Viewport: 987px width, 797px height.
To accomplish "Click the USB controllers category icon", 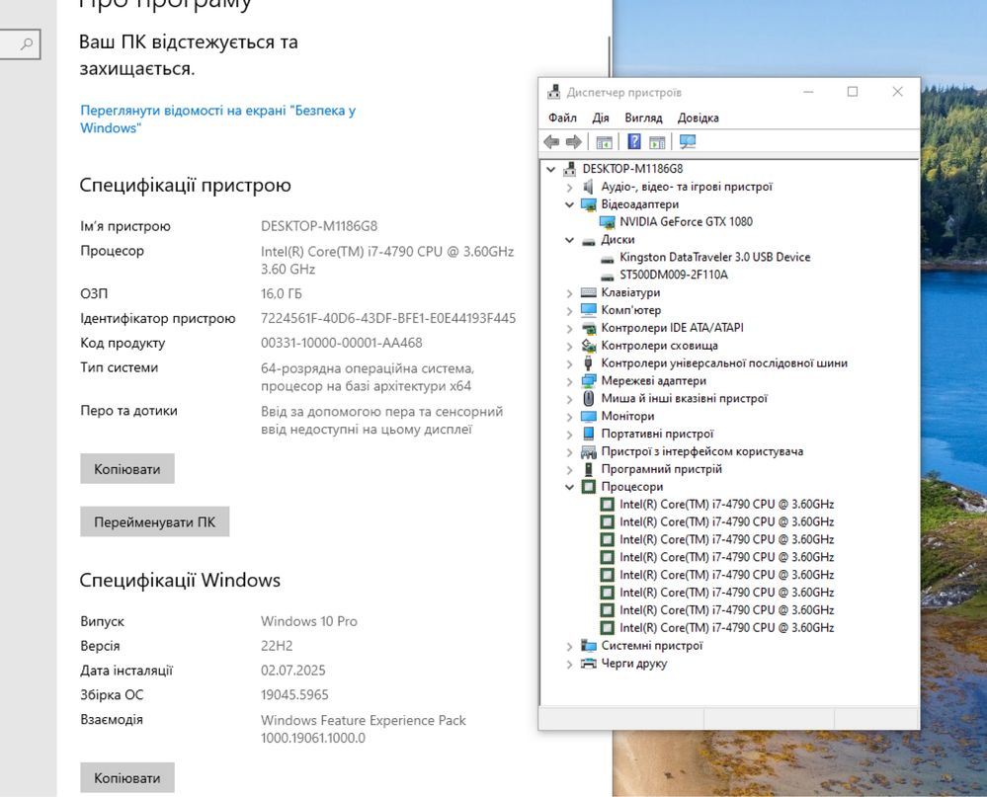I will (x=589, y=363).
